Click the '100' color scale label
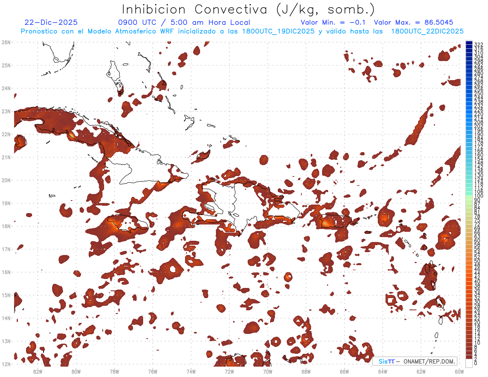 click(479, 196)
